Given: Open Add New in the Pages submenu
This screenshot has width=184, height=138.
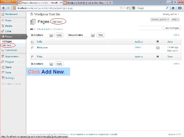Looking at the screenshot, I should pyautogui.click(x=7, y=45).
